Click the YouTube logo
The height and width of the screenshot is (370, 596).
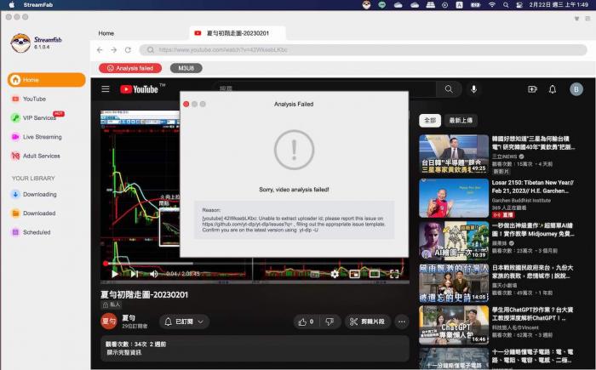140,89
